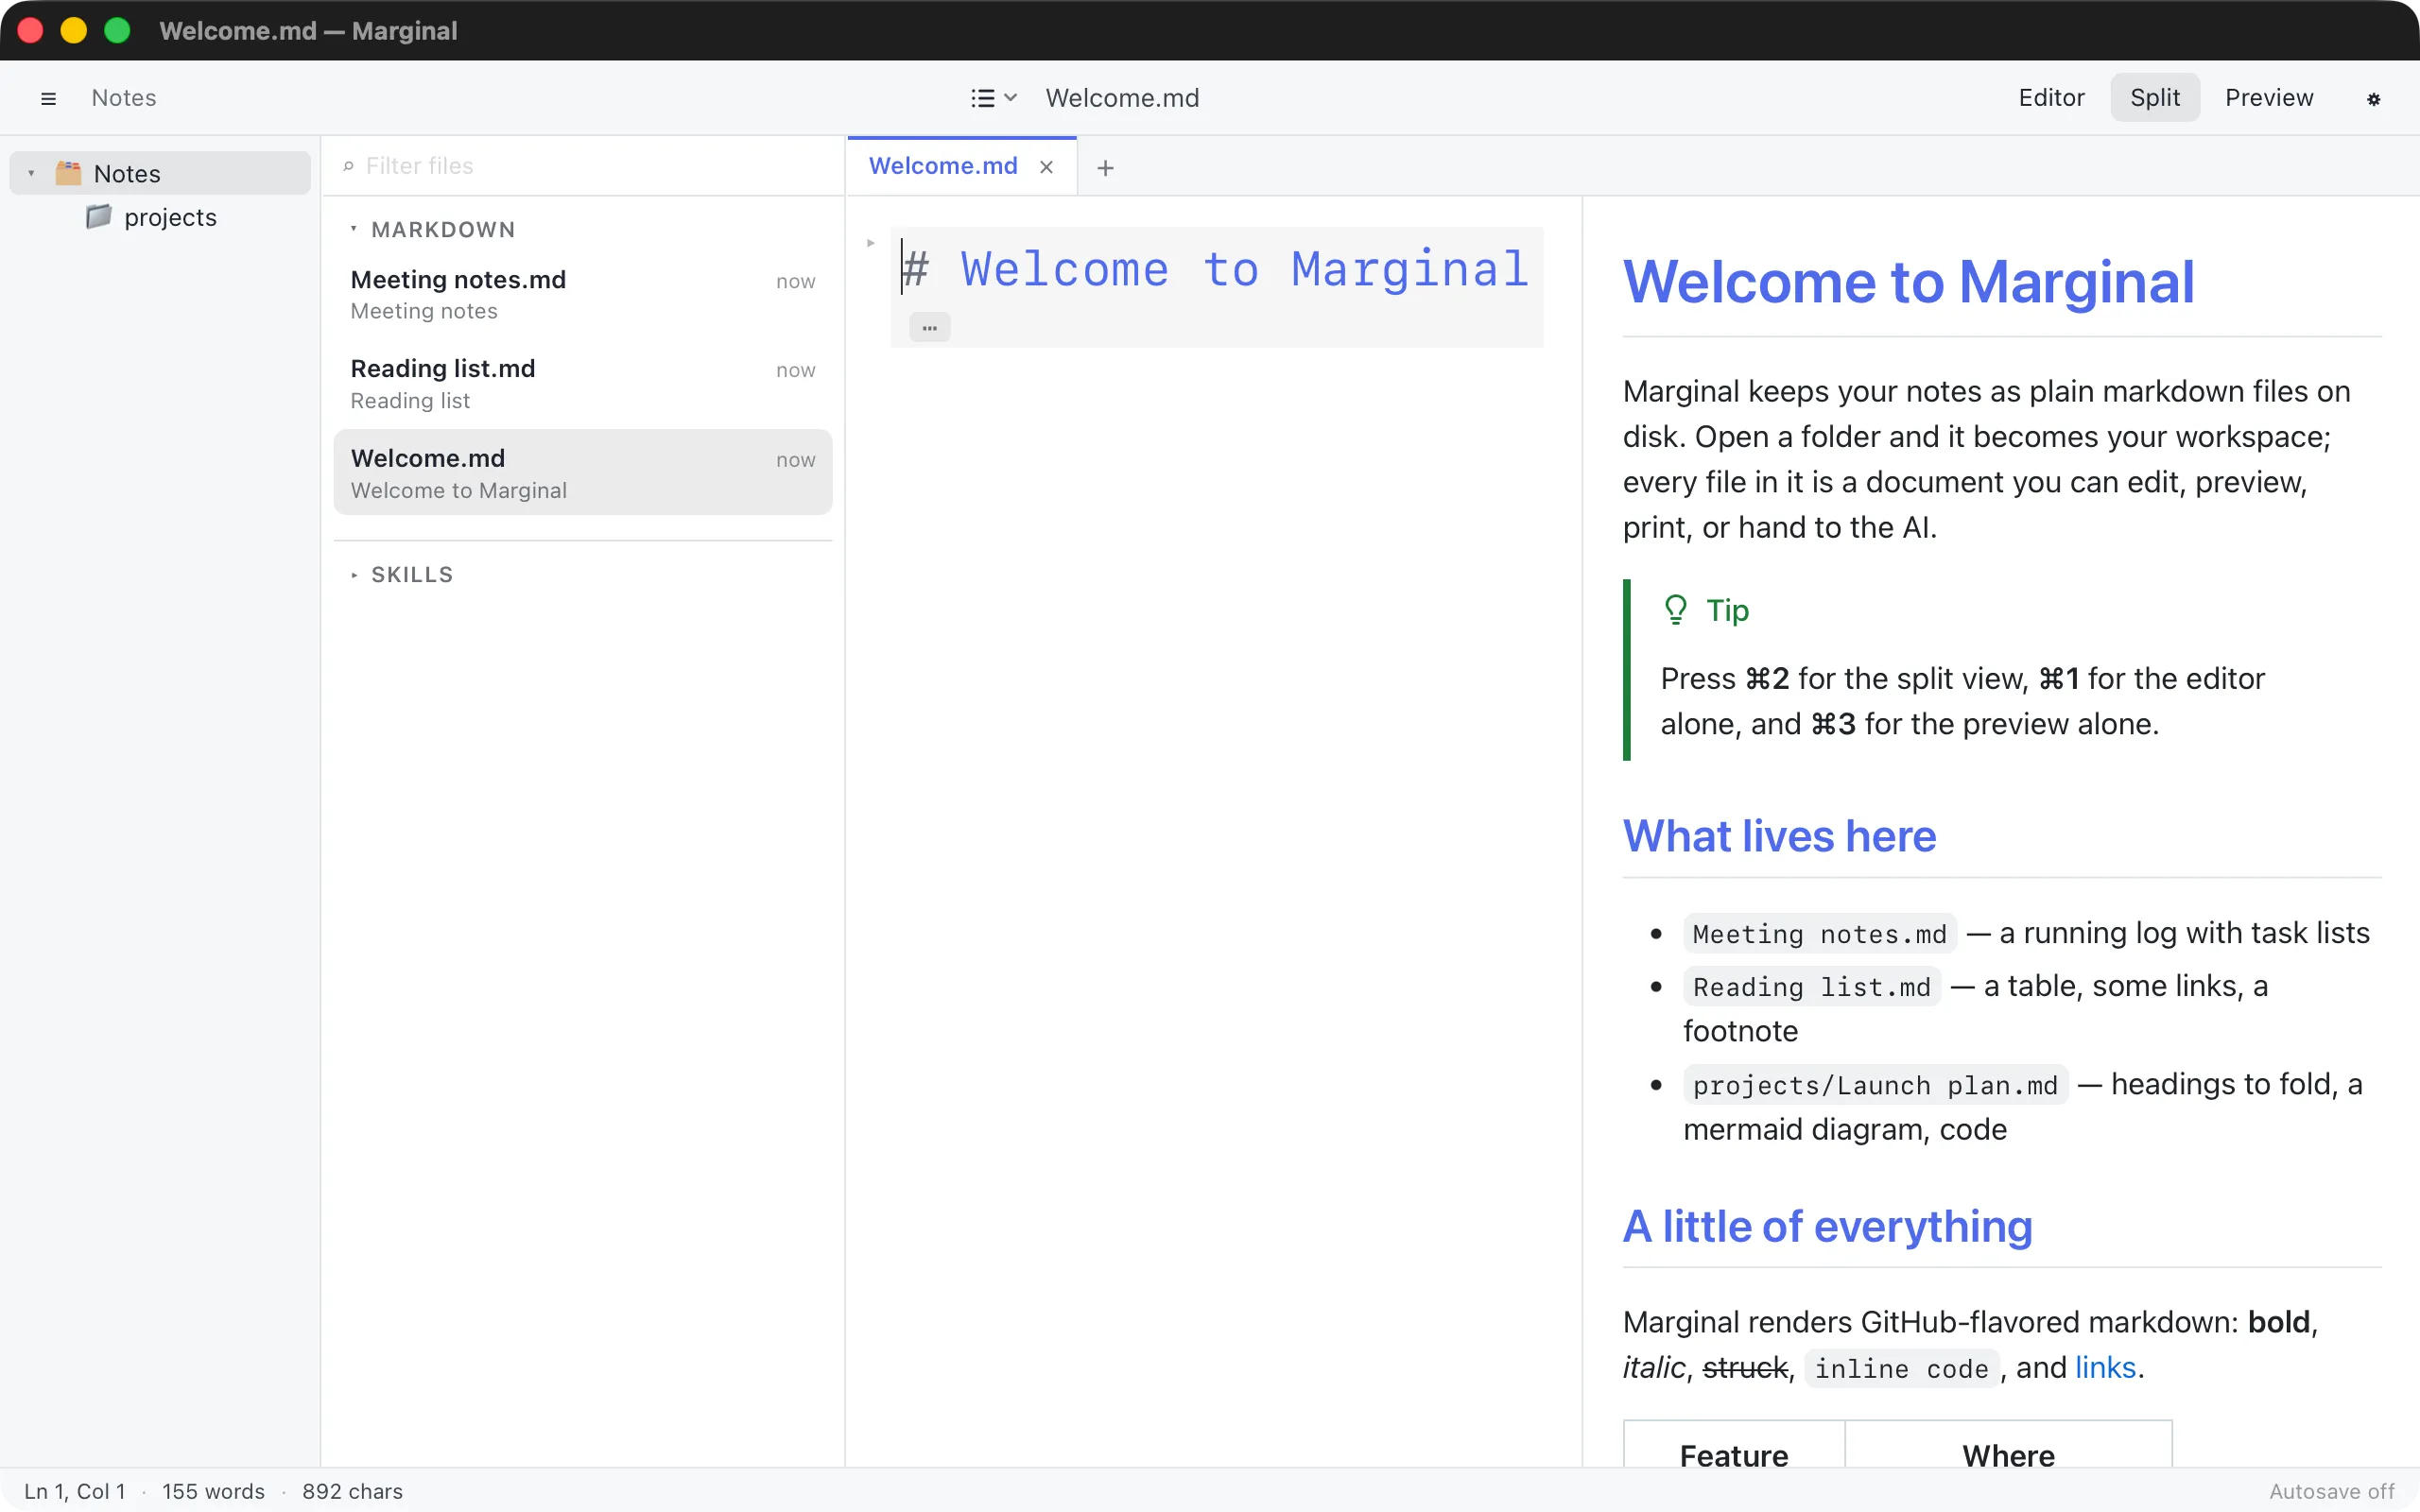Click the lightbulb Tip icon in the preview
Image resolution: width=2420 pixels, height=1512 pixels.
pos(1676,610)
